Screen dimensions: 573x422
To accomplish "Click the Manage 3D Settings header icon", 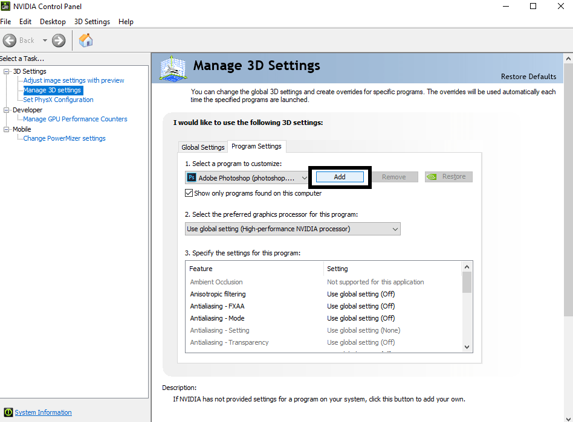I will pyautogui.click(x=173, y=68).
